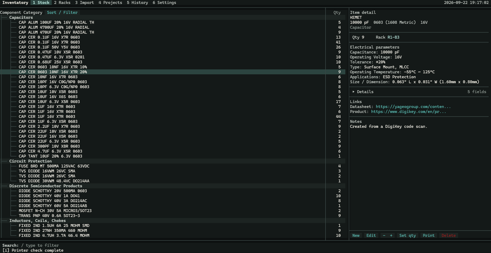This screenshot has width=491, height=253.
Task: Open the Settings tab
Action: click(164, 3)
